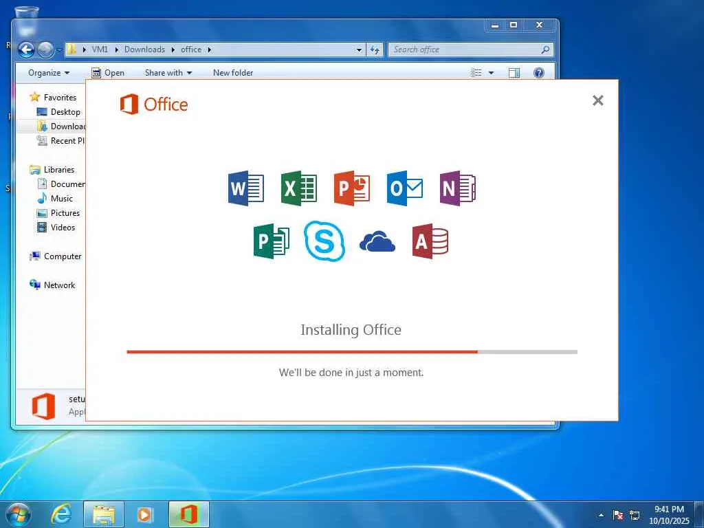Open the address bar history dropdown

[x=359, y=49]
